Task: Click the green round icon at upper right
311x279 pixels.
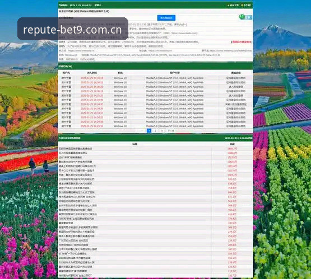Action: (x=242, y=17)
